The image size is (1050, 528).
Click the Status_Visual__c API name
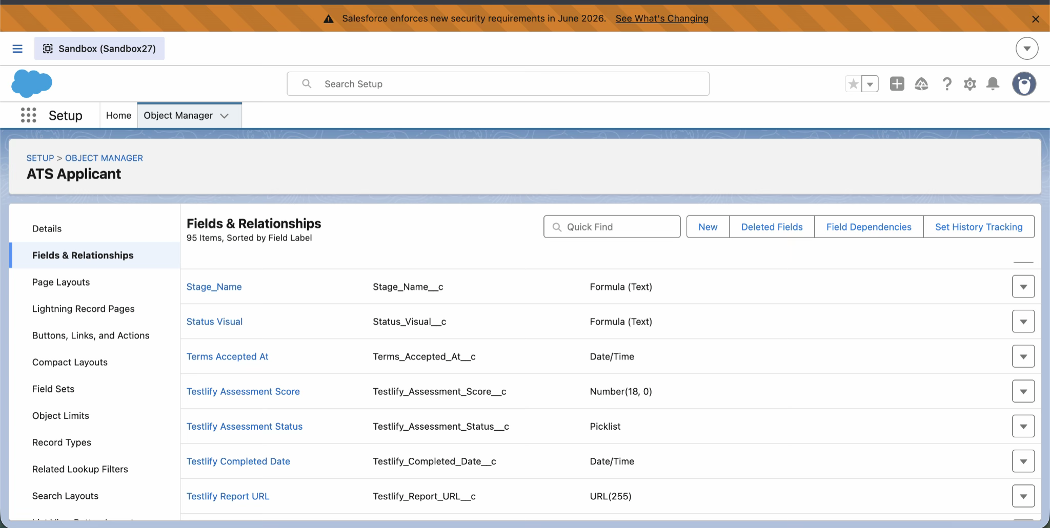pos(410,322)
